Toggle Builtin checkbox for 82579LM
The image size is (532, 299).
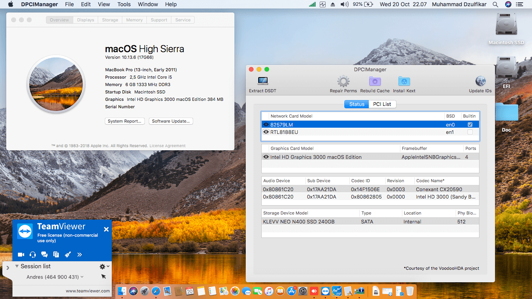click(470, 125)
